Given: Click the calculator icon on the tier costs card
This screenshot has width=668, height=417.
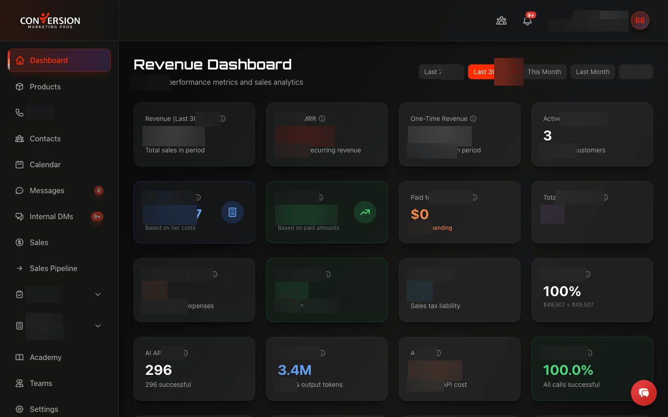Looking at the screenshot, I should (x=232, y=212).
